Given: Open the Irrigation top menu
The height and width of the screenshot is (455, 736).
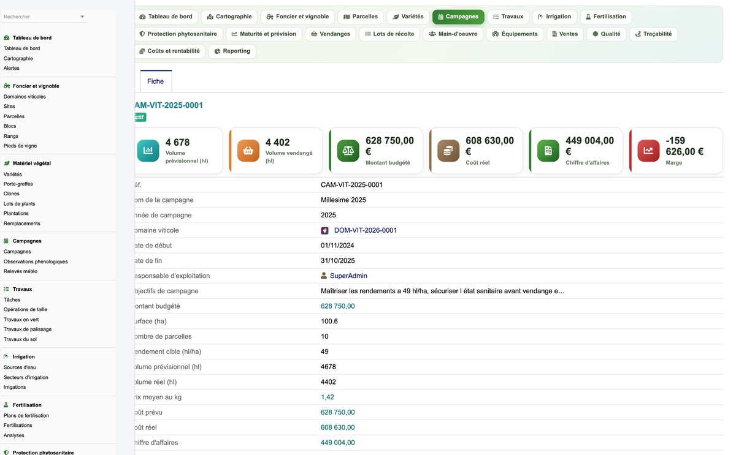Looking at the screenshot, I should (554, 17).
